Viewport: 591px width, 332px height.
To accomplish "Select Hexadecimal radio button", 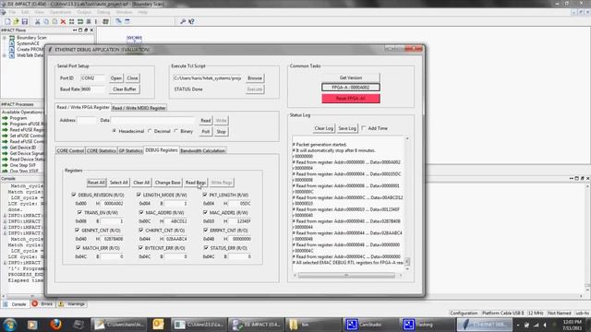I will 115,131.
